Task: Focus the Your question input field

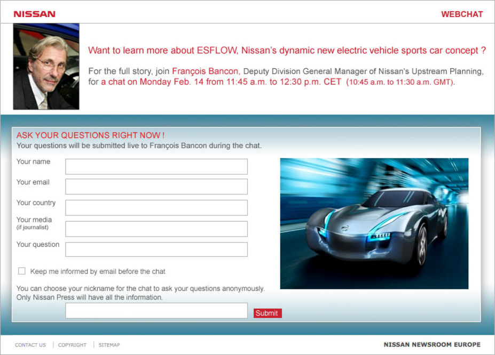Action: tap(156, 249)
